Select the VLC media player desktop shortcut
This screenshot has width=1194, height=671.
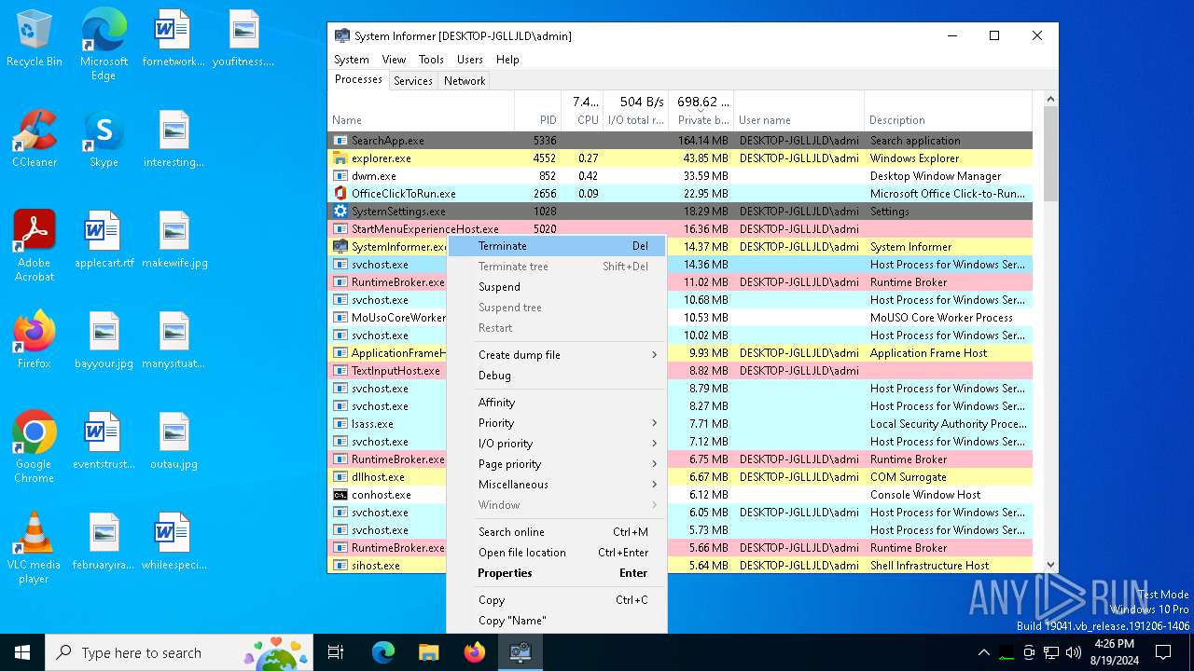tap(35, 548)
